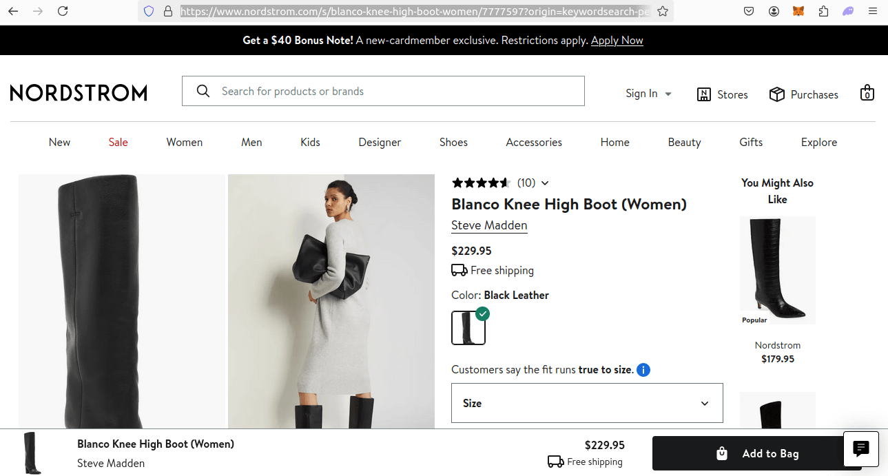Click the (10) reviews count
This screenshot has width=888, height=476.
click(x=526, y=183)
